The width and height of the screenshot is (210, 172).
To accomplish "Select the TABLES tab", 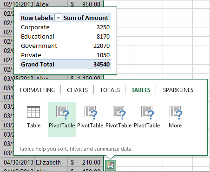I will pyautogui.click(x=141, y=90).
